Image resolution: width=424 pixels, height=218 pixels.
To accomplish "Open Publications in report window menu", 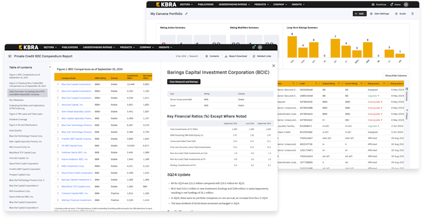I will pyautogui.click(x=70, y=47).
